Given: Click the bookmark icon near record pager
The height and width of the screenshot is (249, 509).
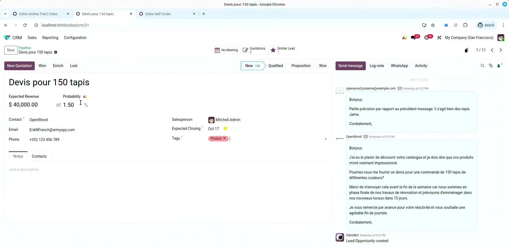Looking at the screenshot, I should click(466, 50).
